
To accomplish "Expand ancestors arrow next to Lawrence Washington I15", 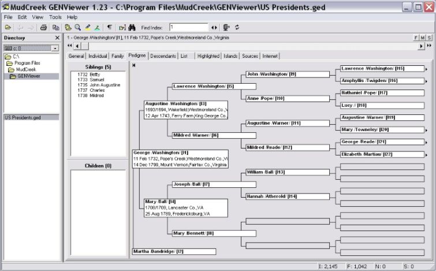I will (x=427, y=69).
